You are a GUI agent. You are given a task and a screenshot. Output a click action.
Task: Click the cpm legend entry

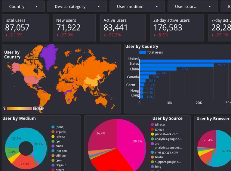tap(57, 160)
